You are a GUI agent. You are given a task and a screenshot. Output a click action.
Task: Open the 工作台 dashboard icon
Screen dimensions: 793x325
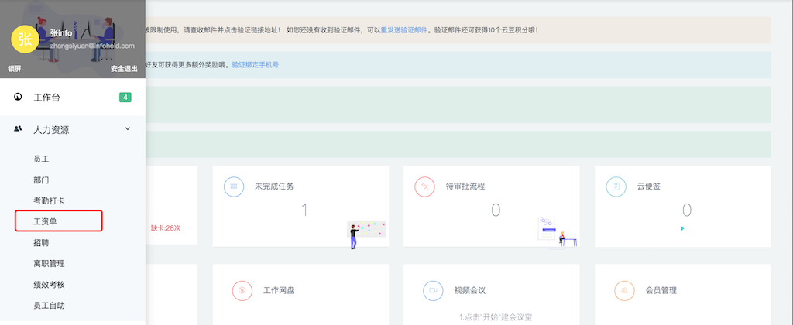point(18,97)
